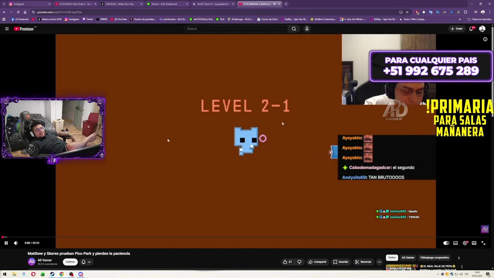The image size is (494, 278).
Task: Click the address bar URL
Action: 59,12
